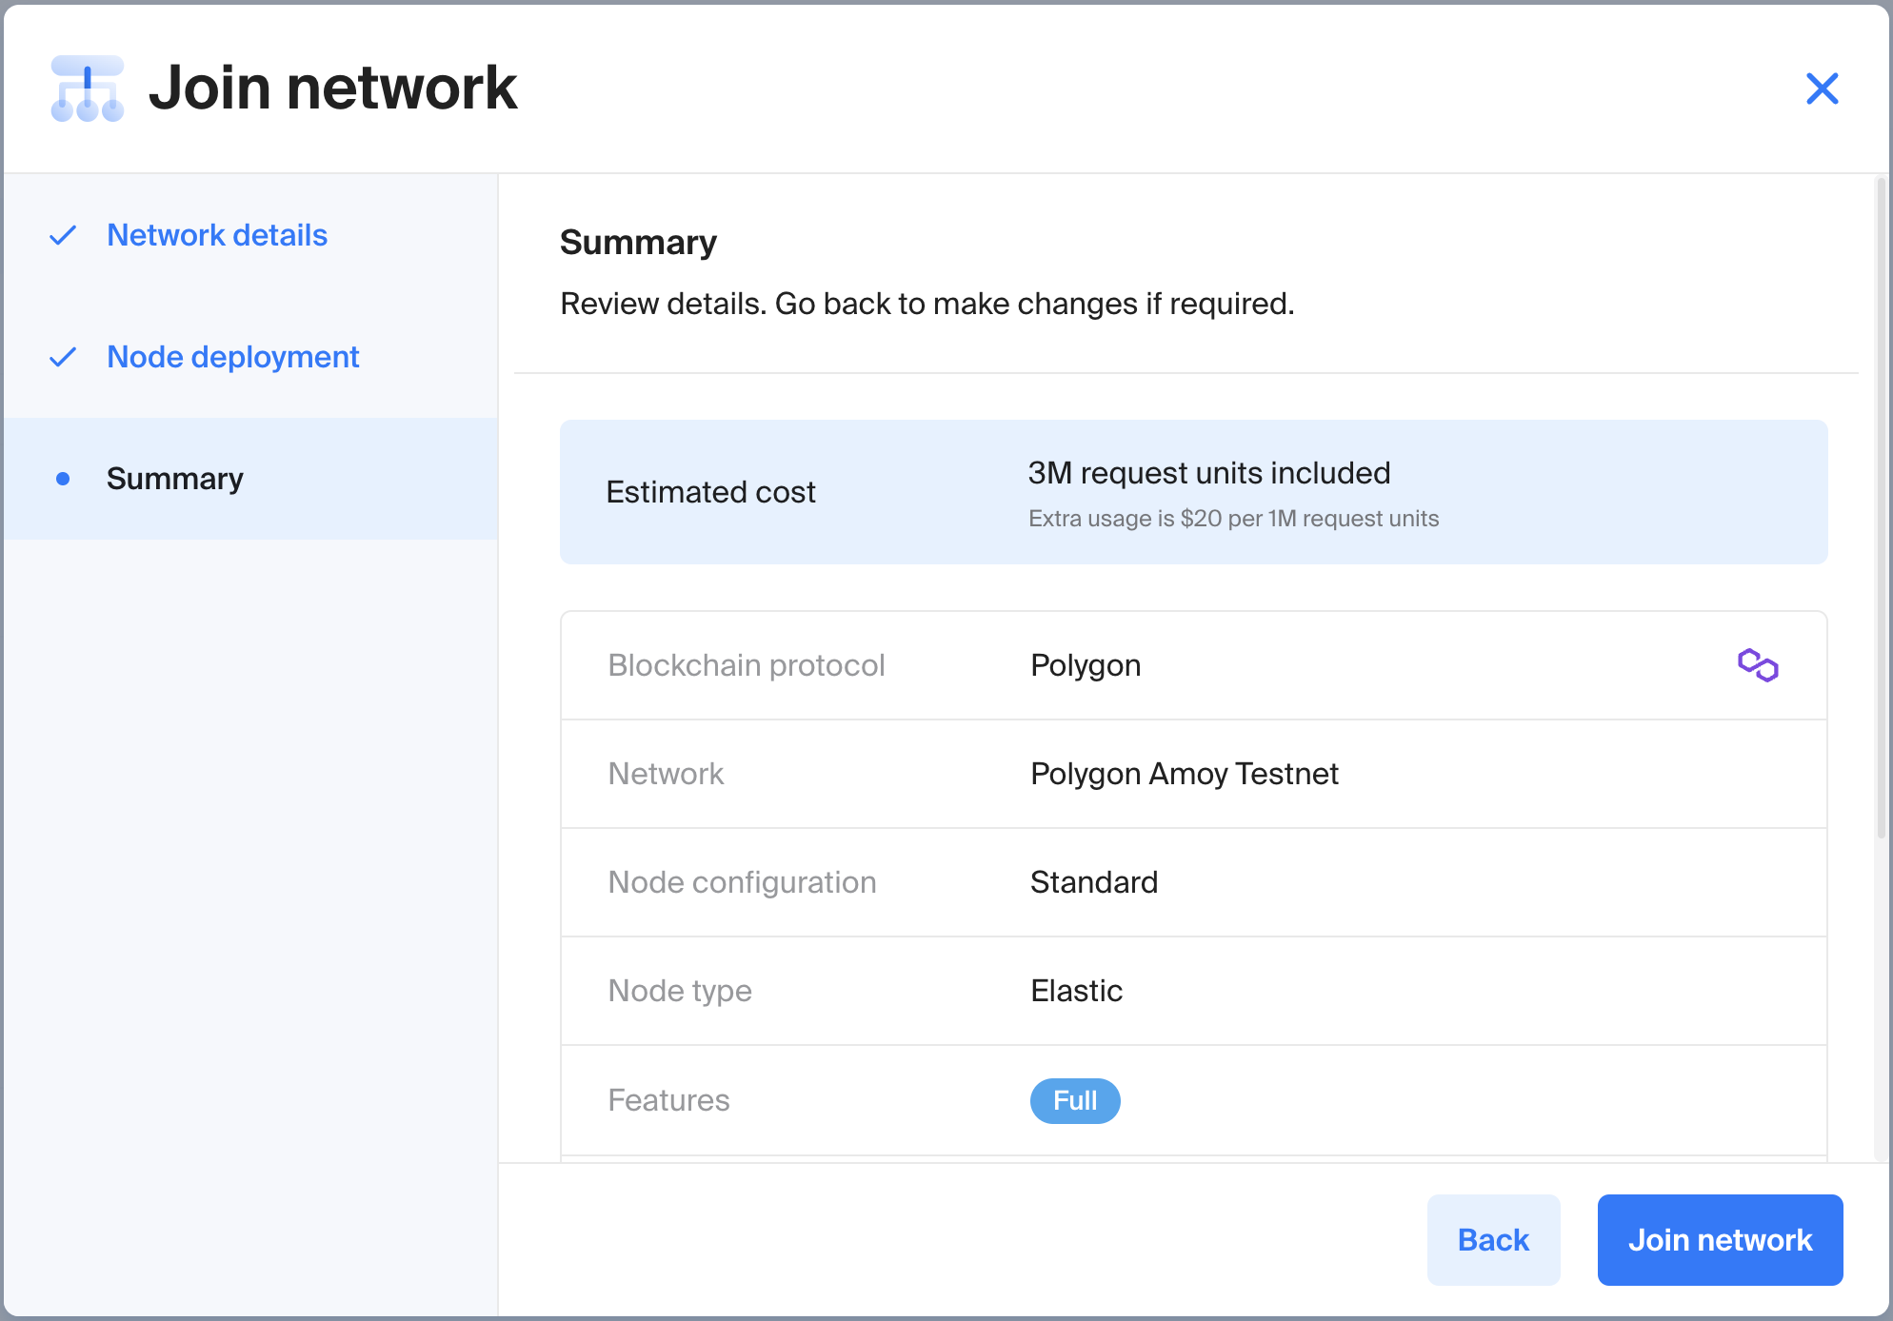Close the Join network dialog
The image size is (1893, 1321).
[1821, 89]
